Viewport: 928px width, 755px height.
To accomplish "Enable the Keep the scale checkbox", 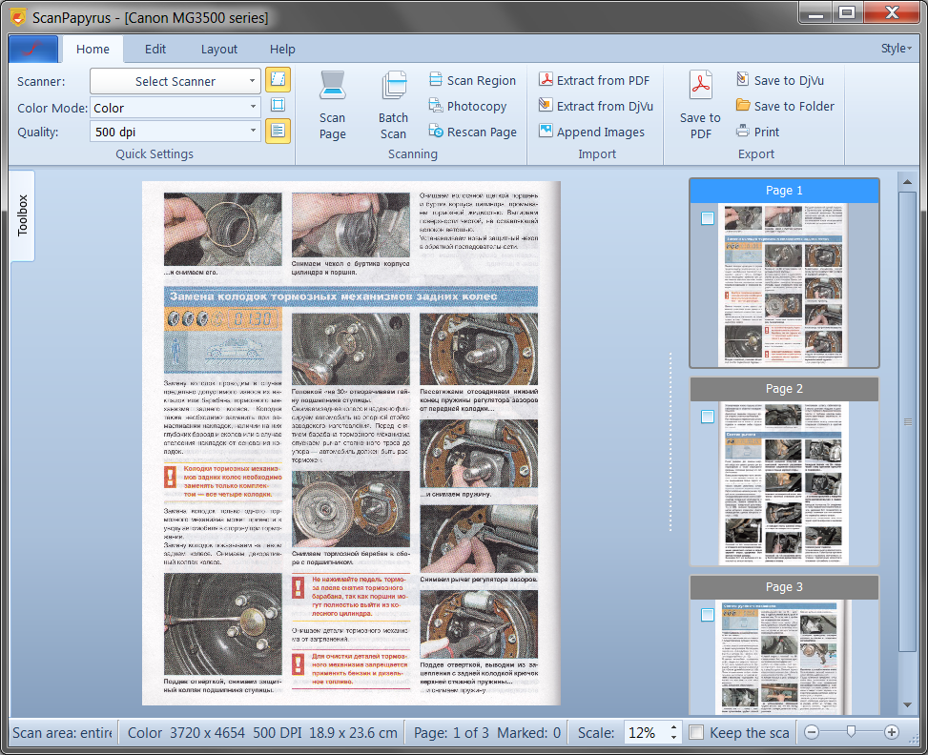I will point(697,733).
